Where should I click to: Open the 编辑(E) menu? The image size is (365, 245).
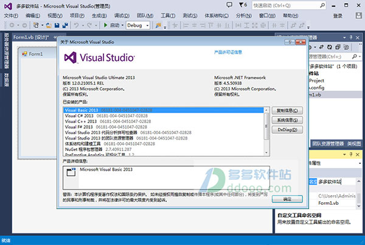coord(33,16)
